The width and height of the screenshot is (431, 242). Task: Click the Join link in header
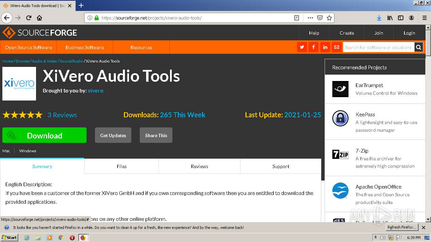click(x=379, y=33)
